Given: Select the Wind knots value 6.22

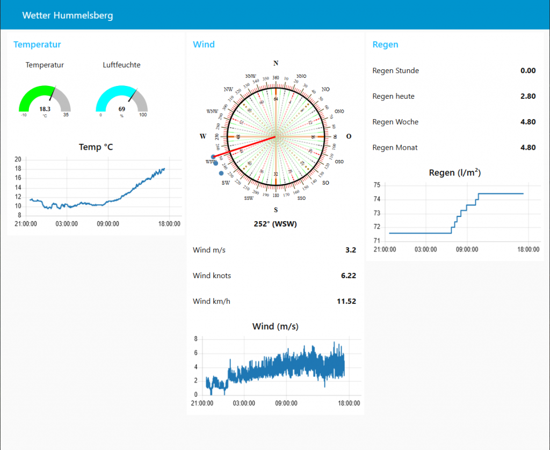Looking at the screenshot, I should coord(348,275).
